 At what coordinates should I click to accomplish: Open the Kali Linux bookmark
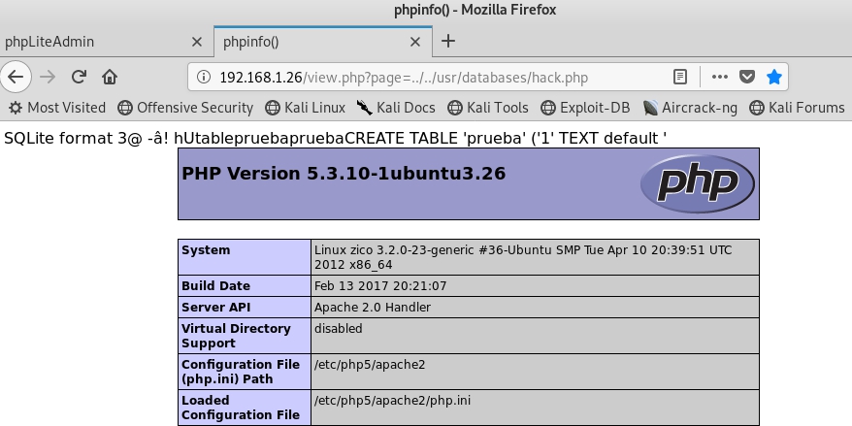(306, 108)
